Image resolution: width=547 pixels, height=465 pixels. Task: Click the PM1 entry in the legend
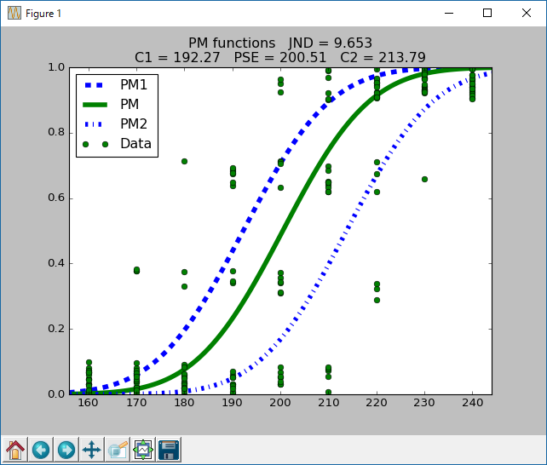point(132,86)
